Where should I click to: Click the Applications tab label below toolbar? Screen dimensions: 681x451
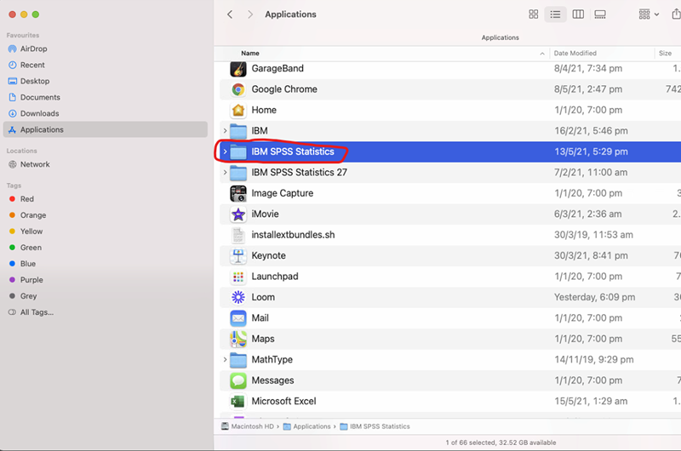tap(500, 37)
